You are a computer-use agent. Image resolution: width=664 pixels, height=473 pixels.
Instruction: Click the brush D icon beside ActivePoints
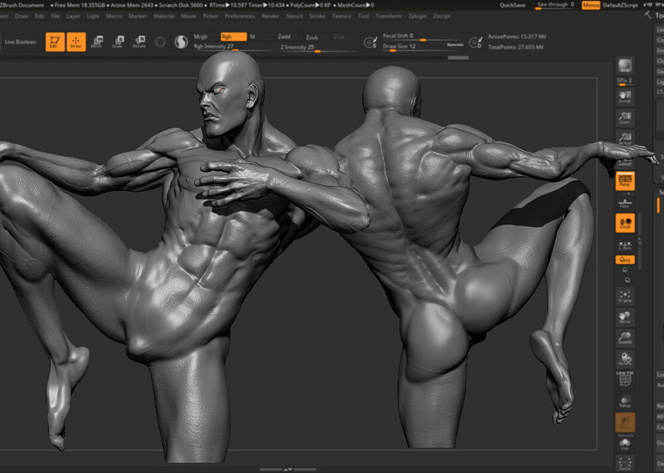[475, 42]
